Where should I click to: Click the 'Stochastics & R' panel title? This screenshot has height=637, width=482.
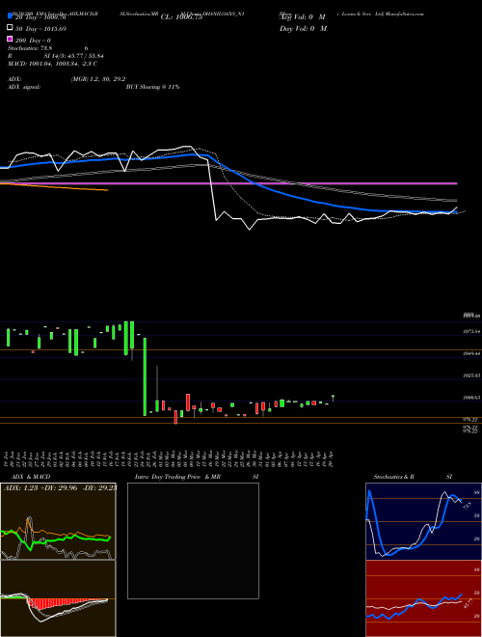[x=393, y=477]
